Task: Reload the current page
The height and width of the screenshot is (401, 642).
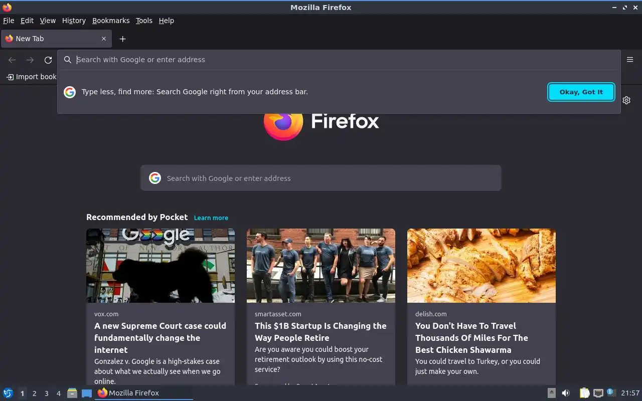Action: tap(48, 60)
